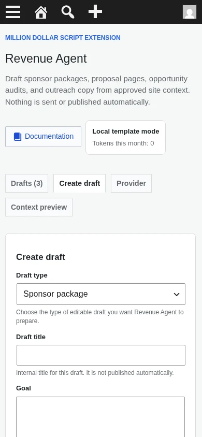The width and height of the screenshot is (202, 437).
Task: Follow the Million Dollar Script Extension link
Action: [63, 38]
